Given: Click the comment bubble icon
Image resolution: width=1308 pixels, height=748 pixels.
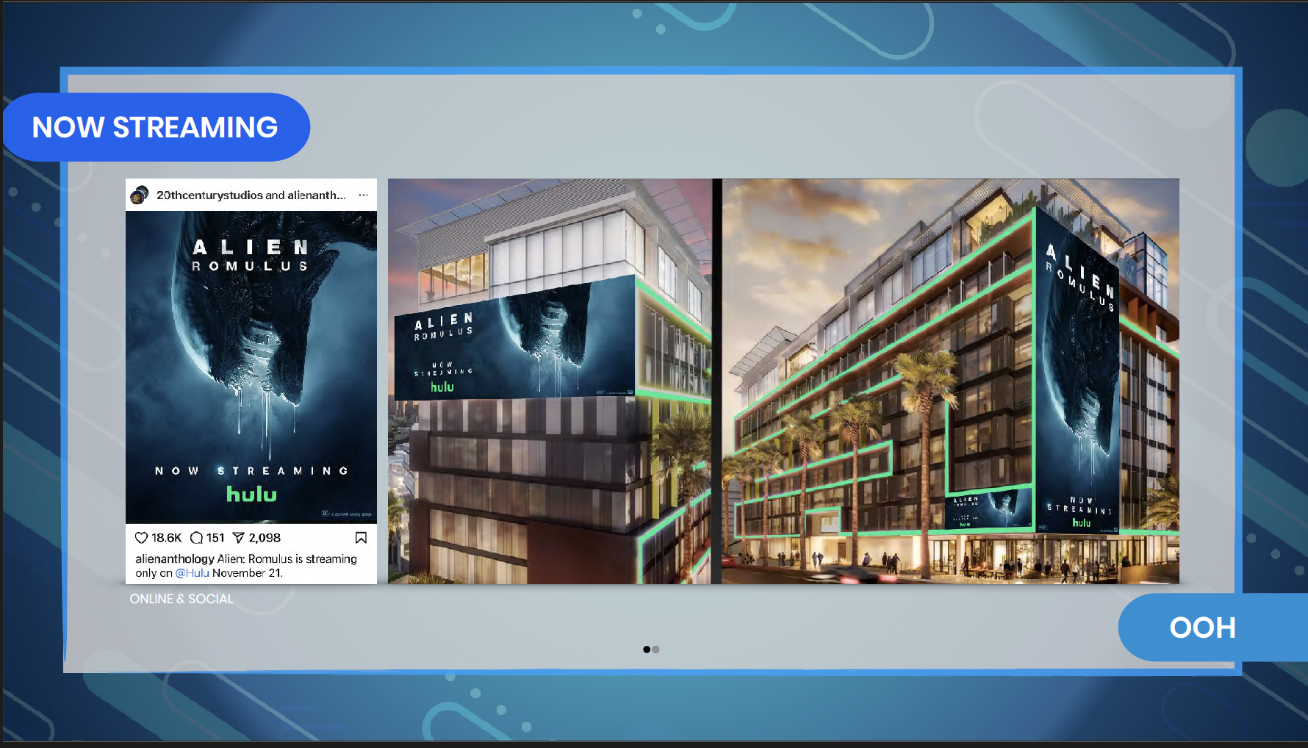Looking at the screenshot, I should [196, 538].
